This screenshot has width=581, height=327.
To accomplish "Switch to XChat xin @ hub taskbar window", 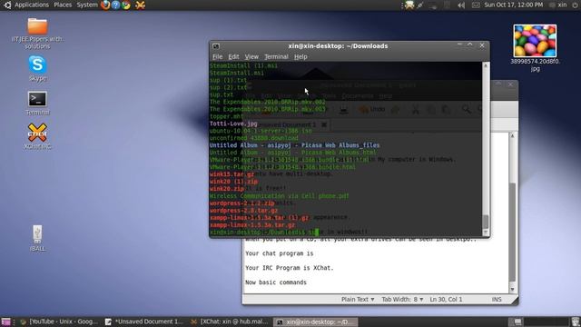I will coord(230,322).
